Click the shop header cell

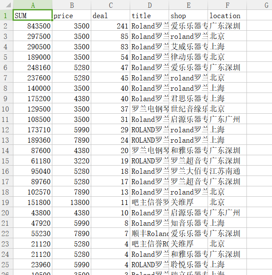click(x=189, y=15)
